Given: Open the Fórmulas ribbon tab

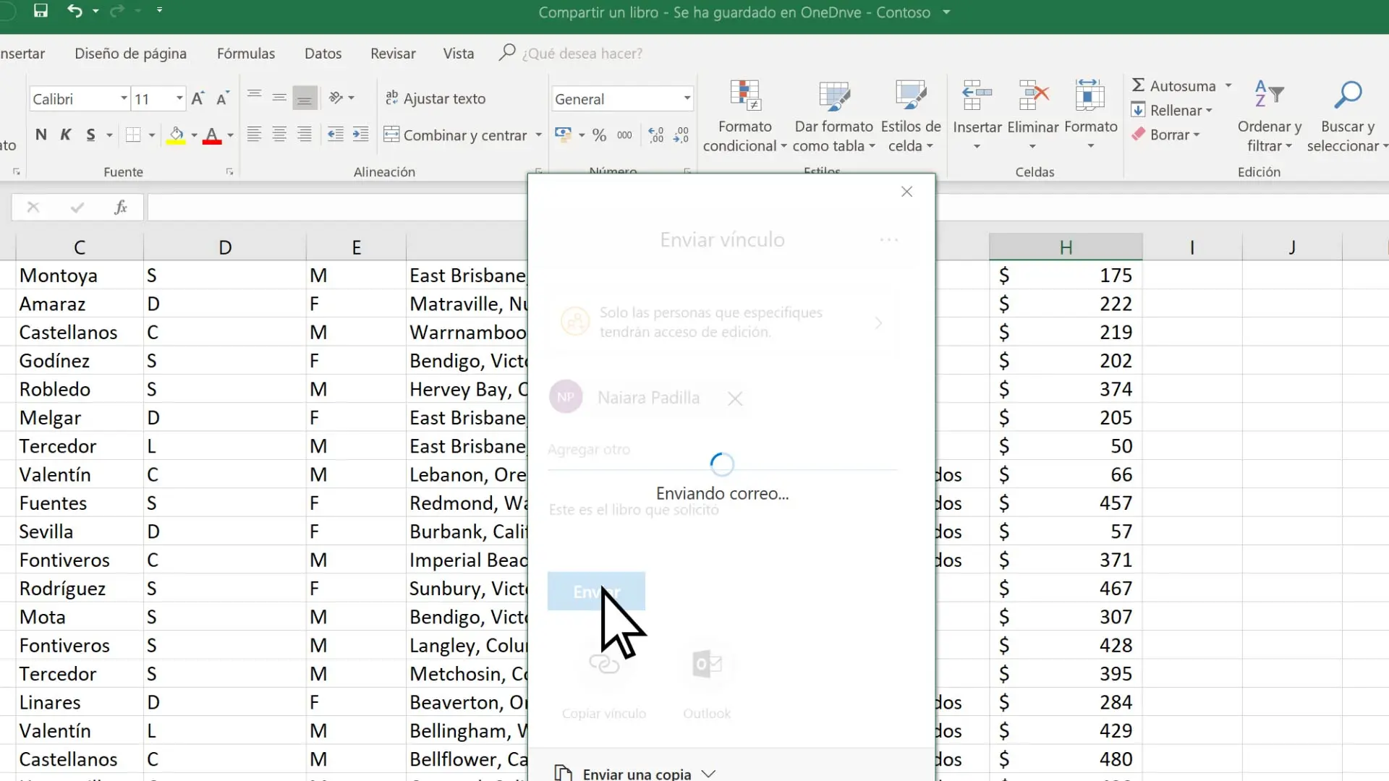Looking at the screenshot, I should 246,54.
